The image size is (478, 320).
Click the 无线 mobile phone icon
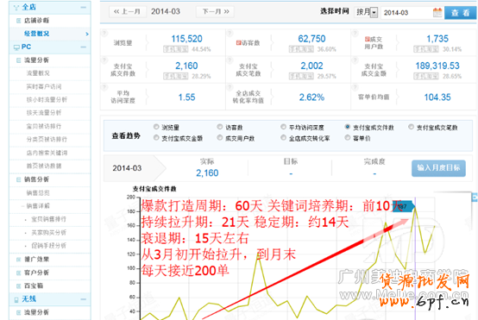16,300
